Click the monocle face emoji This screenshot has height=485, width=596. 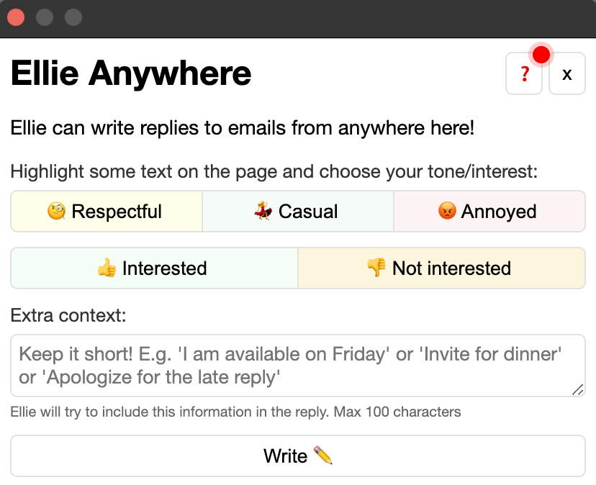(57, 212)
